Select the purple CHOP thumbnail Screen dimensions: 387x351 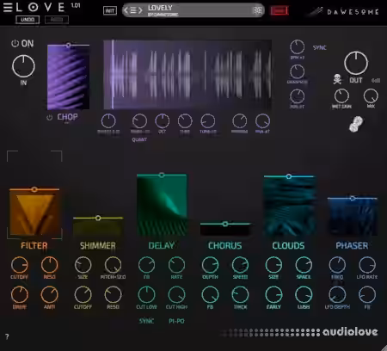(x=68, y=77)
